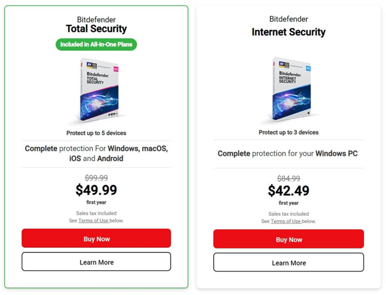Click the Protect up to 3 devices text
Image resolution: width=386 pixels, height=295 pixels.
click(x=289, y=132)
